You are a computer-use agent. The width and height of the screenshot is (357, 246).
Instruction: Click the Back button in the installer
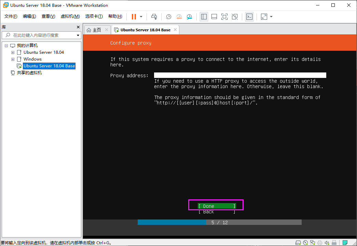pos(217,212)
